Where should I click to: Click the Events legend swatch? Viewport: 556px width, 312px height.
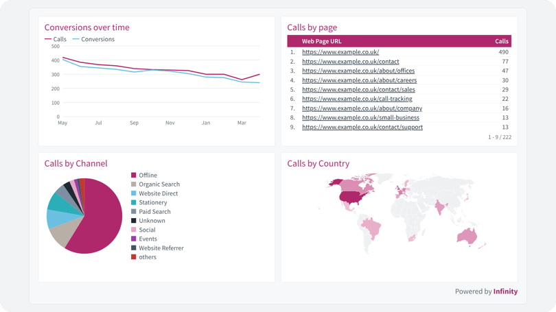134,239
